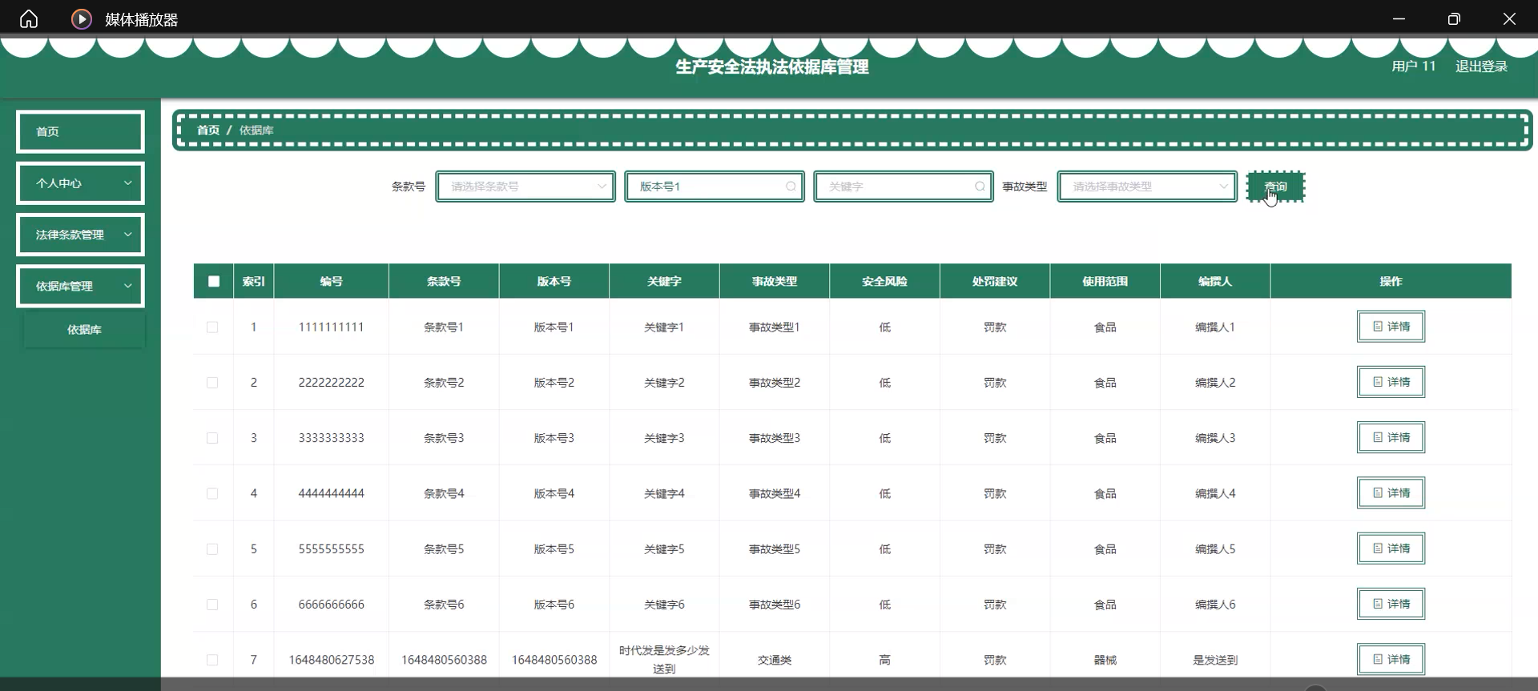This screenshot has height=691, width=1538.
Task: Open the 首页 sidebar item
Action: (80, 131)
